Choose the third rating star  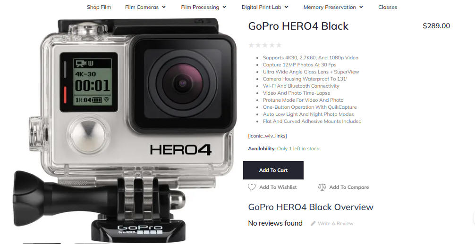click(265, 45)
